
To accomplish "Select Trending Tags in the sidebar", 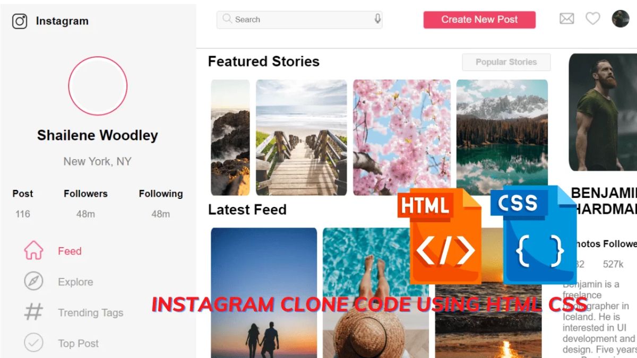I will click(x=91, y=312).
